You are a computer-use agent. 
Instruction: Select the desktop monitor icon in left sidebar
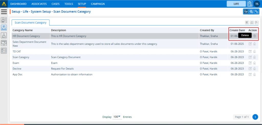click(x=4, y=43)
